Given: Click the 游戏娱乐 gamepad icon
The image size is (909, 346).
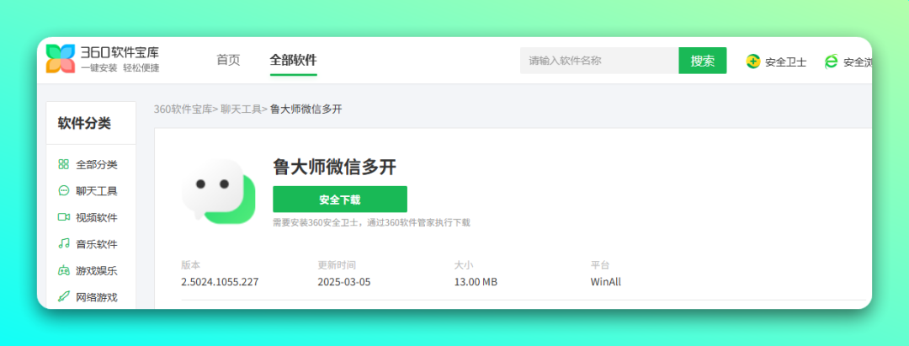Looking at the screenshot, I should click(64, 271).
